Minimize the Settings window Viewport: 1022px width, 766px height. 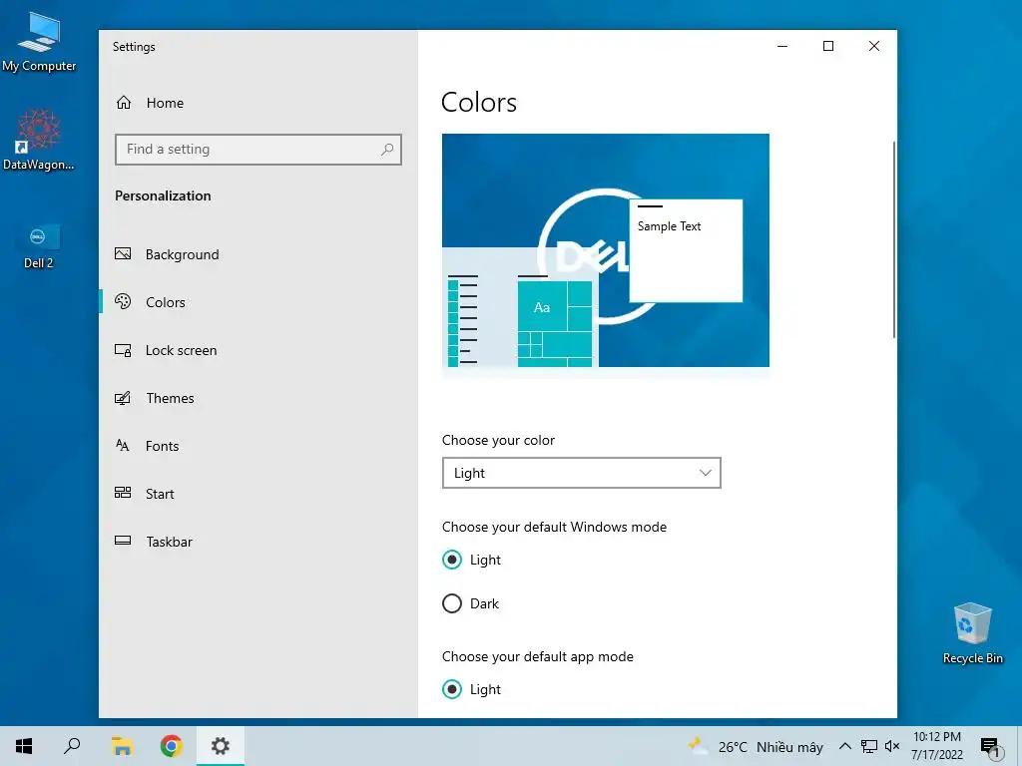(782, 46)
